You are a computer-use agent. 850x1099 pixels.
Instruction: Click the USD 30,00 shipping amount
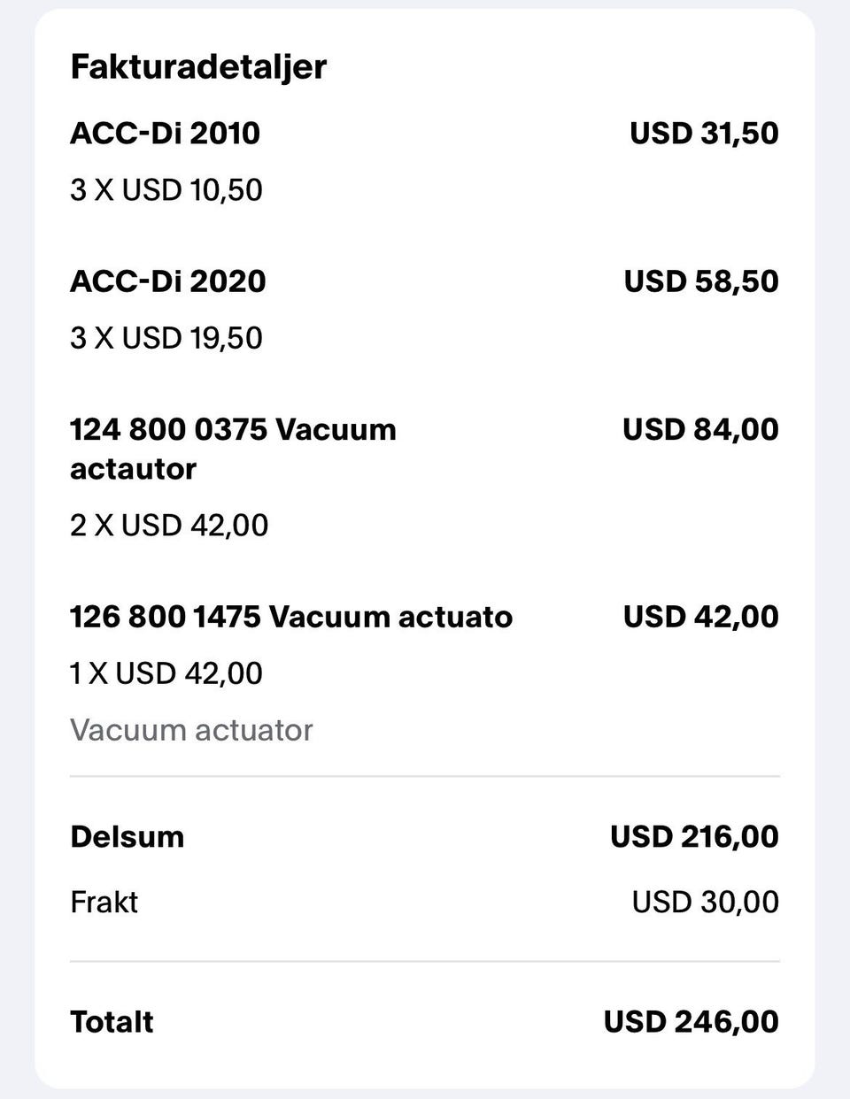point(705,903)
